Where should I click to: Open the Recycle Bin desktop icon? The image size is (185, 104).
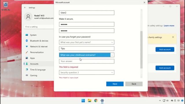coord(6,6)
